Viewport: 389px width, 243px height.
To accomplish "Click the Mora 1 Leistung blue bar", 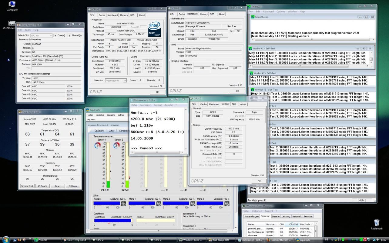I will 142,204.
